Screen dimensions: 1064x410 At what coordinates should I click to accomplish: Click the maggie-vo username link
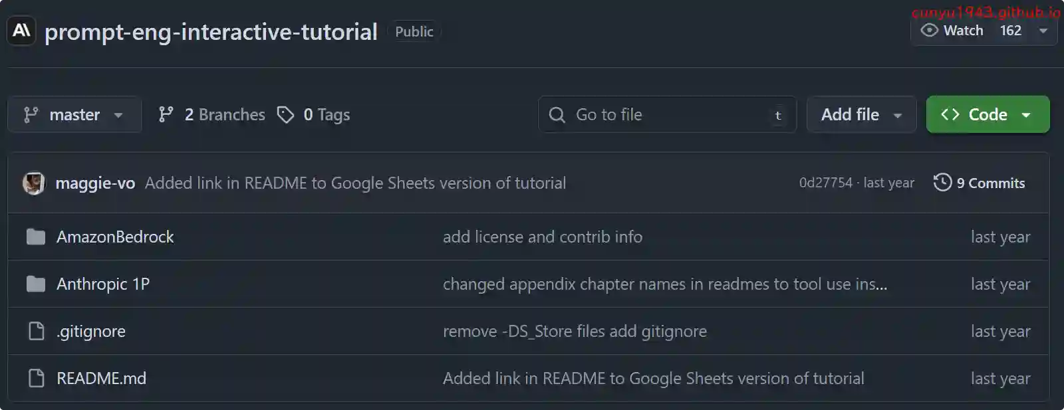[x=95, y=183]
